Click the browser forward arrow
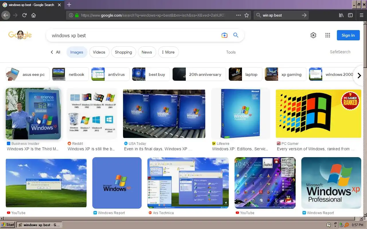367x229 pixels. (15, 15)
